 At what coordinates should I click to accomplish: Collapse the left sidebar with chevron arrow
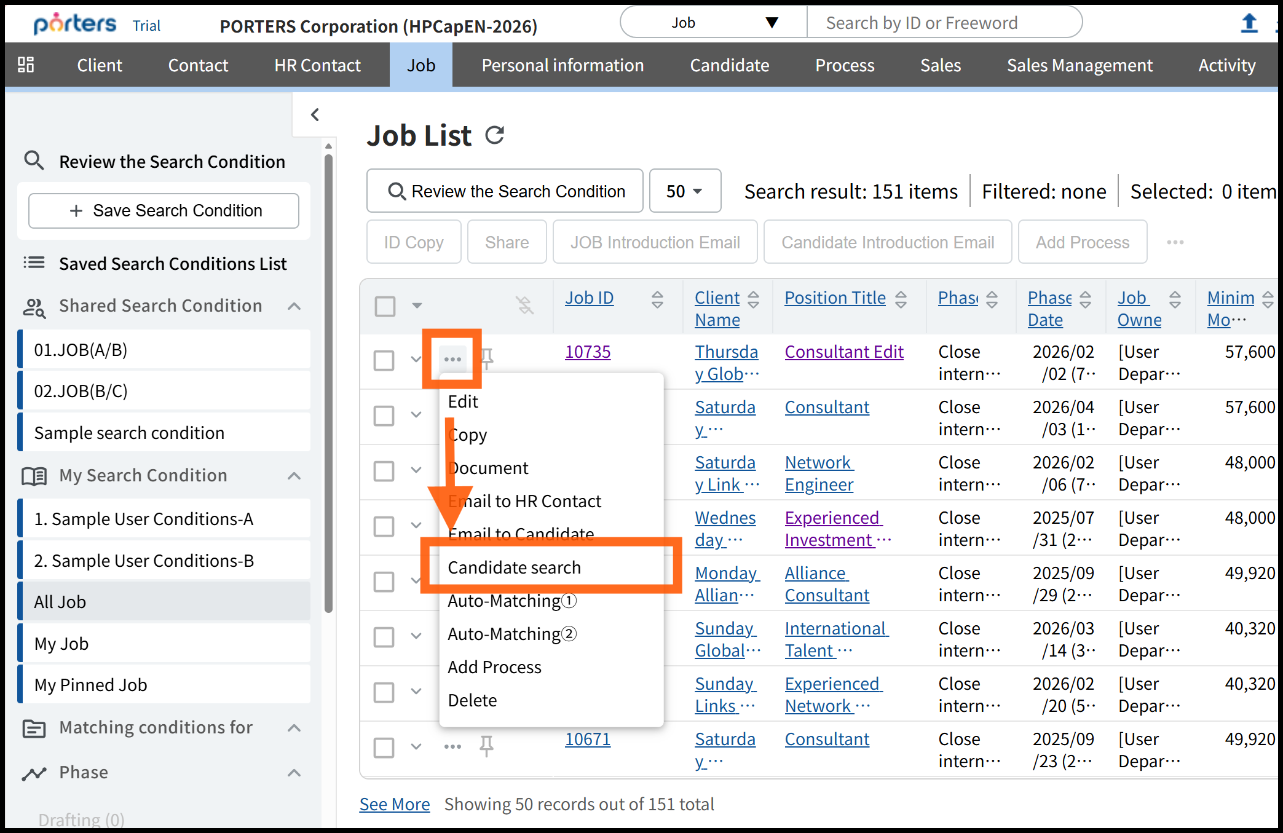[315, 114]
